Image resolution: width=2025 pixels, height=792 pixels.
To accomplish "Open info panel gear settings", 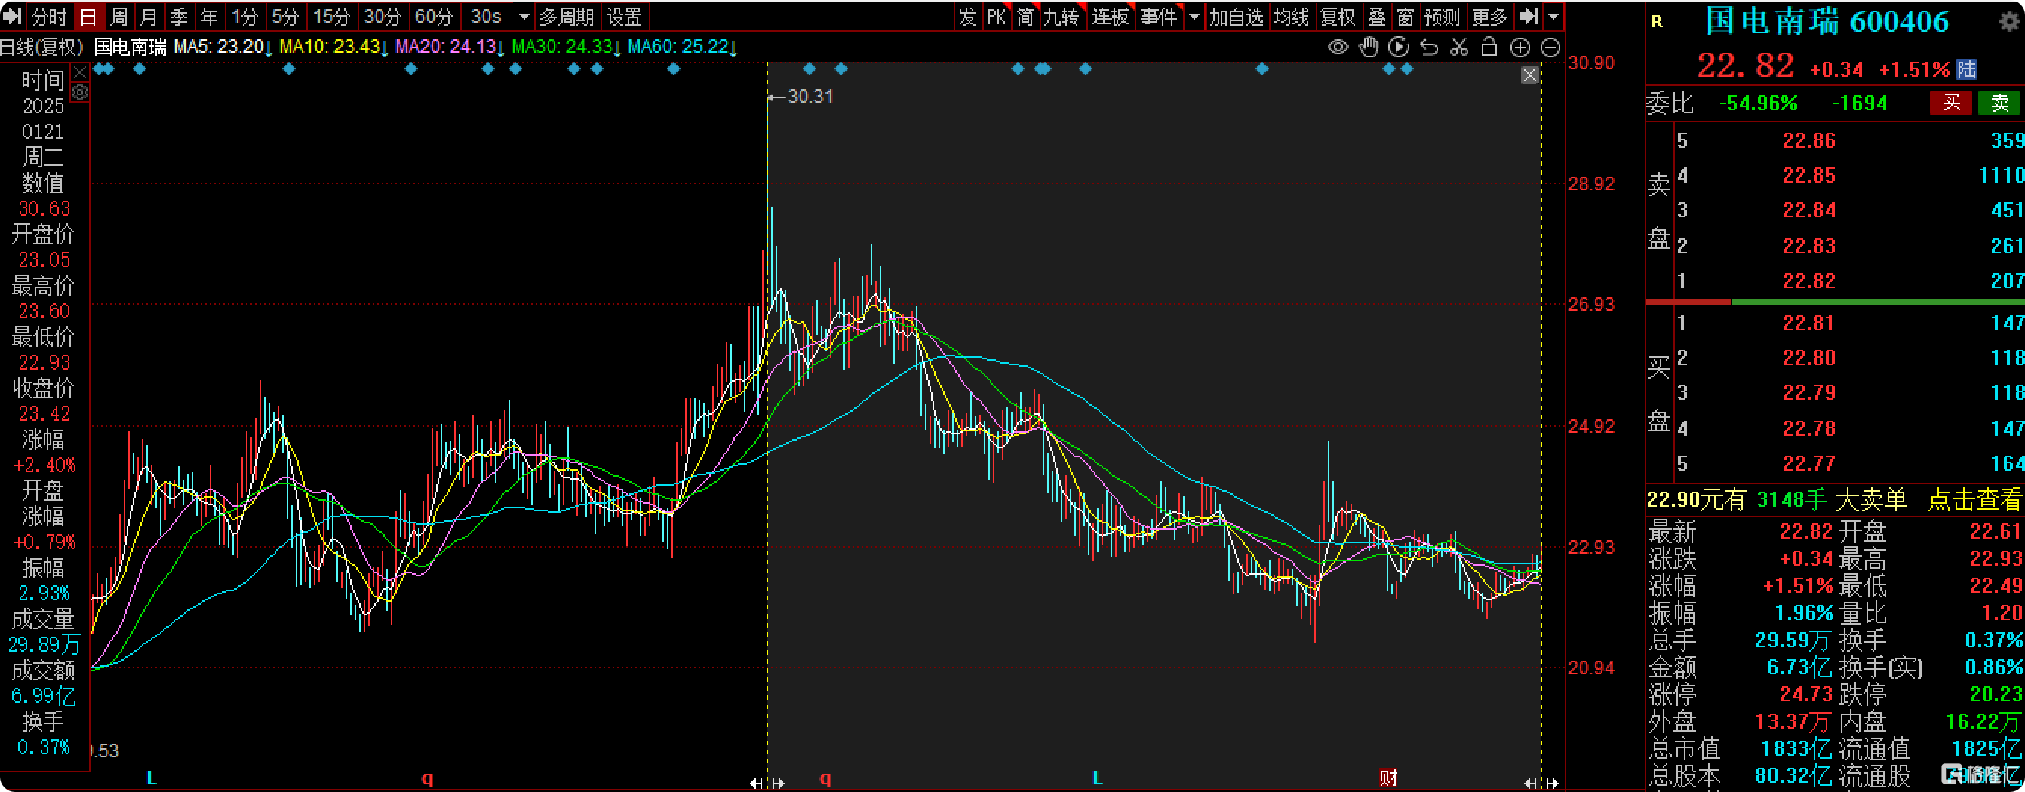I will [79, 93].
